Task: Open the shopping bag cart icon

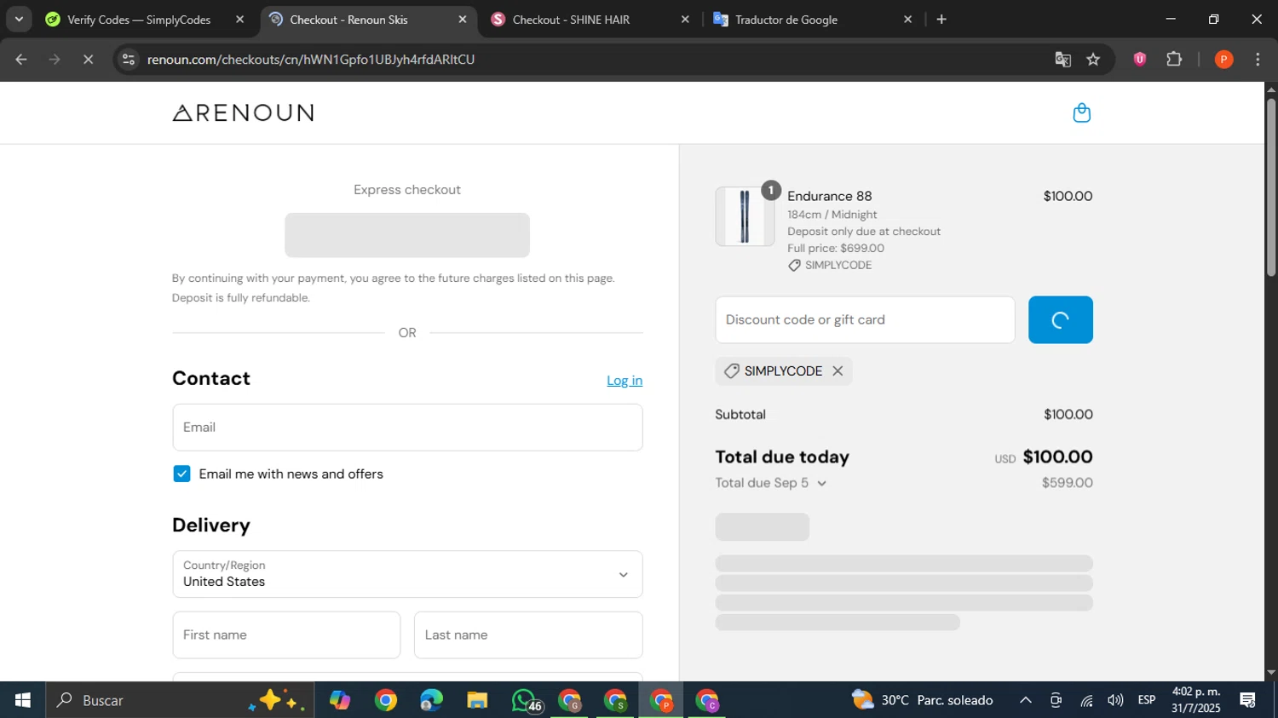Action: click(1081, 112)
